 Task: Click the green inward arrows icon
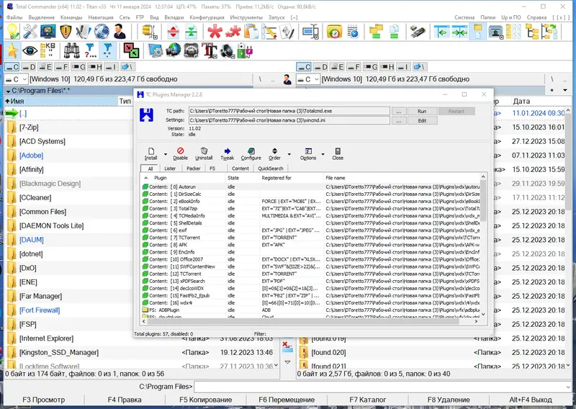[x=191, y=32]
